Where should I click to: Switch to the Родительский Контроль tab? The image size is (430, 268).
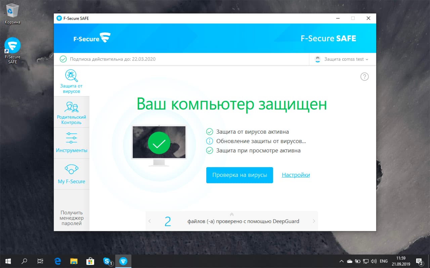click(71, 112)
